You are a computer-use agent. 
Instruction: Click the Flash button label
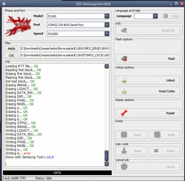coord(171,59)
